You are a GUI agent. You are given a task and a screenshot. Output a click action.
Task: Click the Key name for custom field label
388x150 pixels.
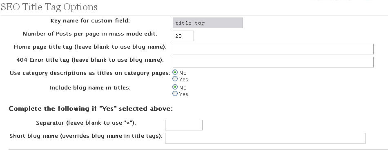click(90, 20)
